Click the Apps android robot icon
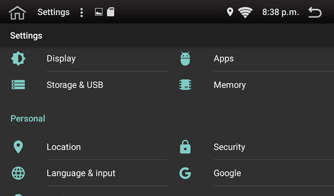This screenshot has height=196, width=334. pos(185,58)
